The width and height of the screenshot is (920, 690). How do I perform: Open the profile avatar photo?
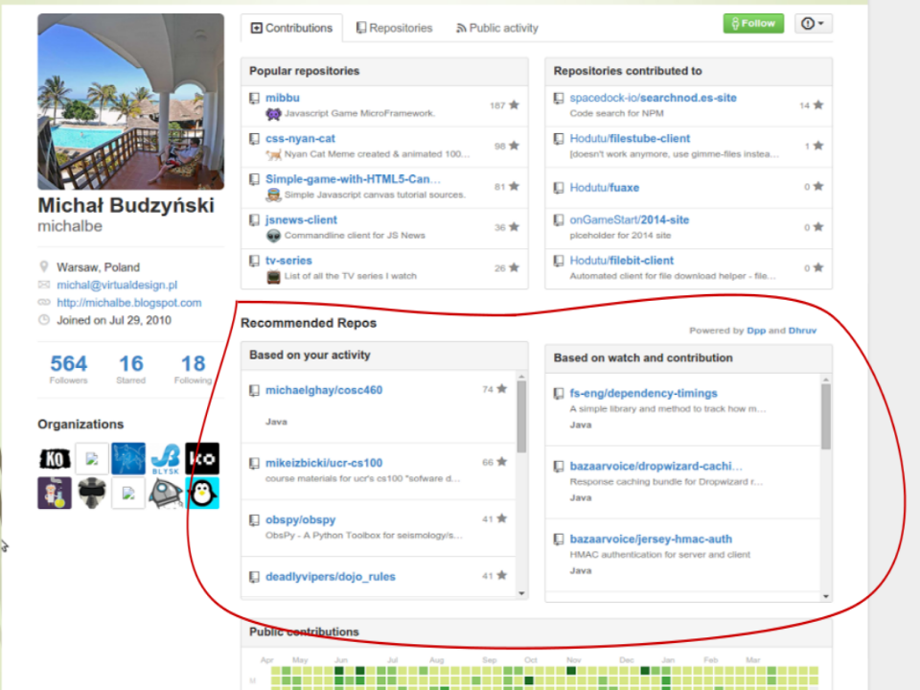[x=131, y=102]
